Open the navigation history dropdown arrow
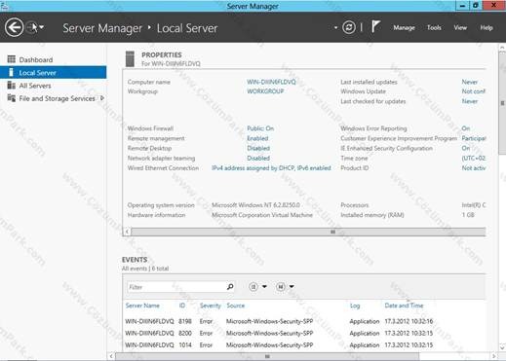This screenshot has height=361, width=506. pos(42,27)
